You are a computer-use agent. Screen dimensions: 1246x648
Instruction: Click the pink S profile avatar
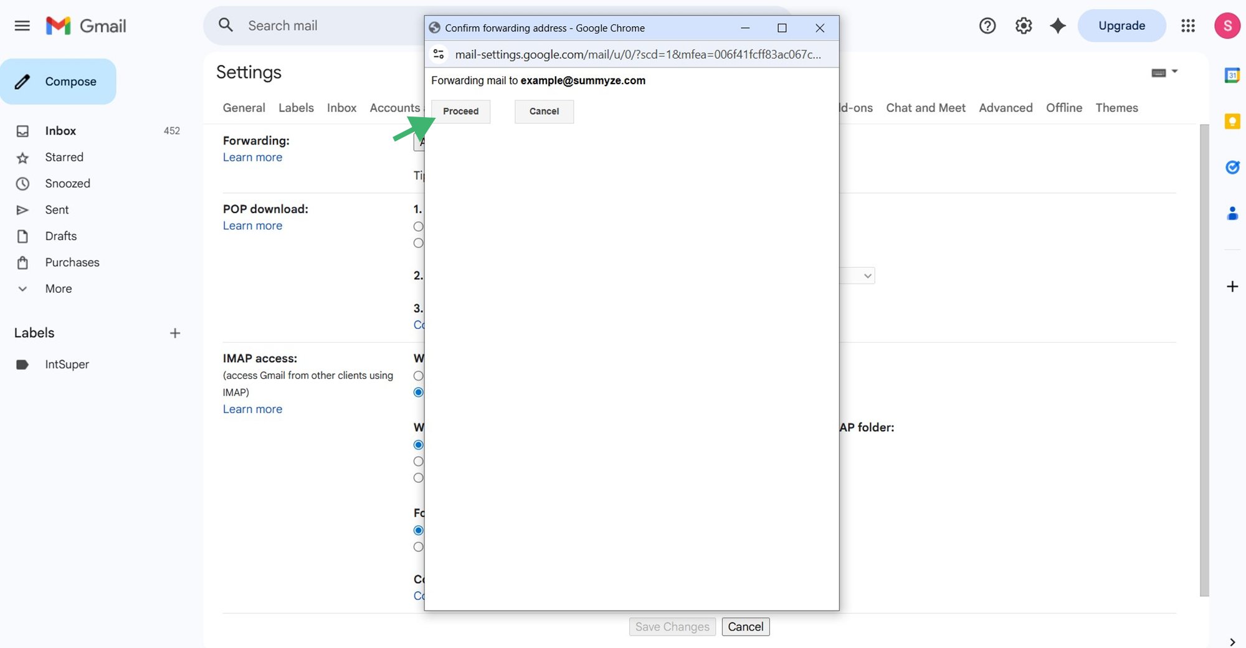click(x=1226, y=26)
